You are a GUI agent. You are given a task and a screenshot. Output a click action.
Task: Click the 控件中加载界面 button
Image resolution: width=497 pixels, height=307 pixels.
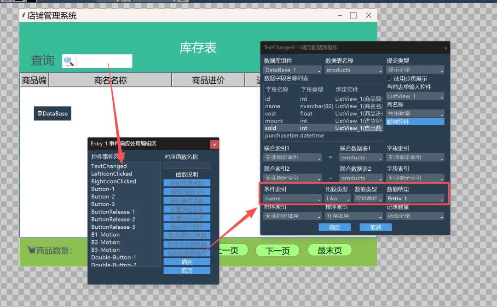187,244
